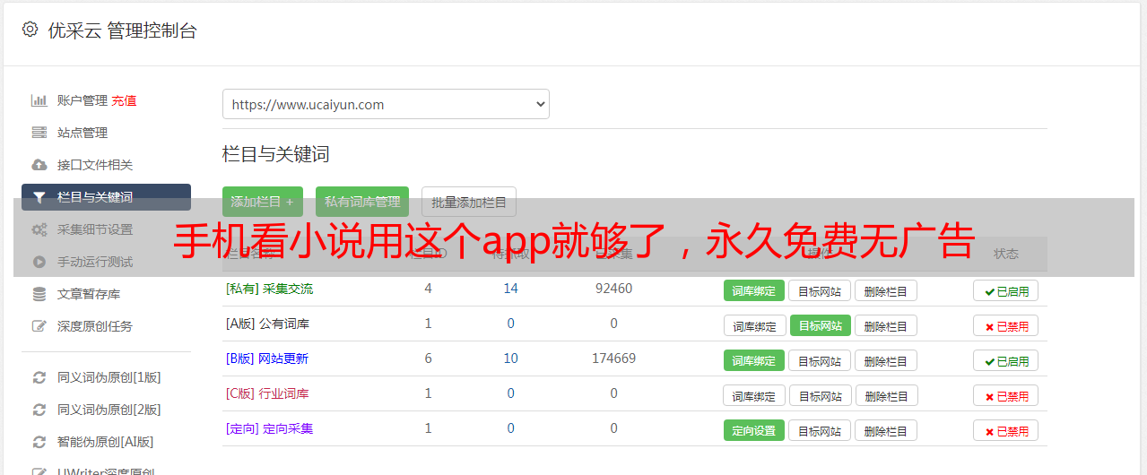The width and height of the screenshot is (1147, 475).
Task: Click the database icon for 文章暂存库
Action: click(x=39, y=294)
